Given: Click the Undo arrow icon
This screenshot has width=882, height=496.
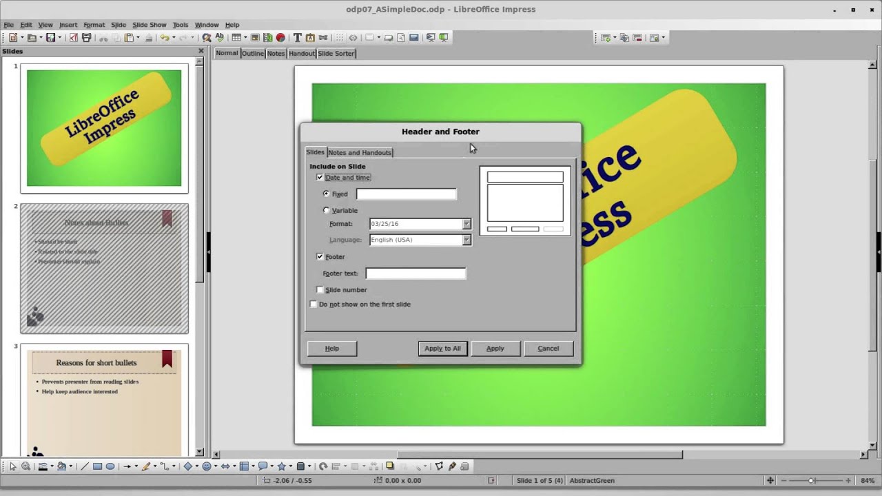Looking at the screenshot, I should tap(164, 38).
